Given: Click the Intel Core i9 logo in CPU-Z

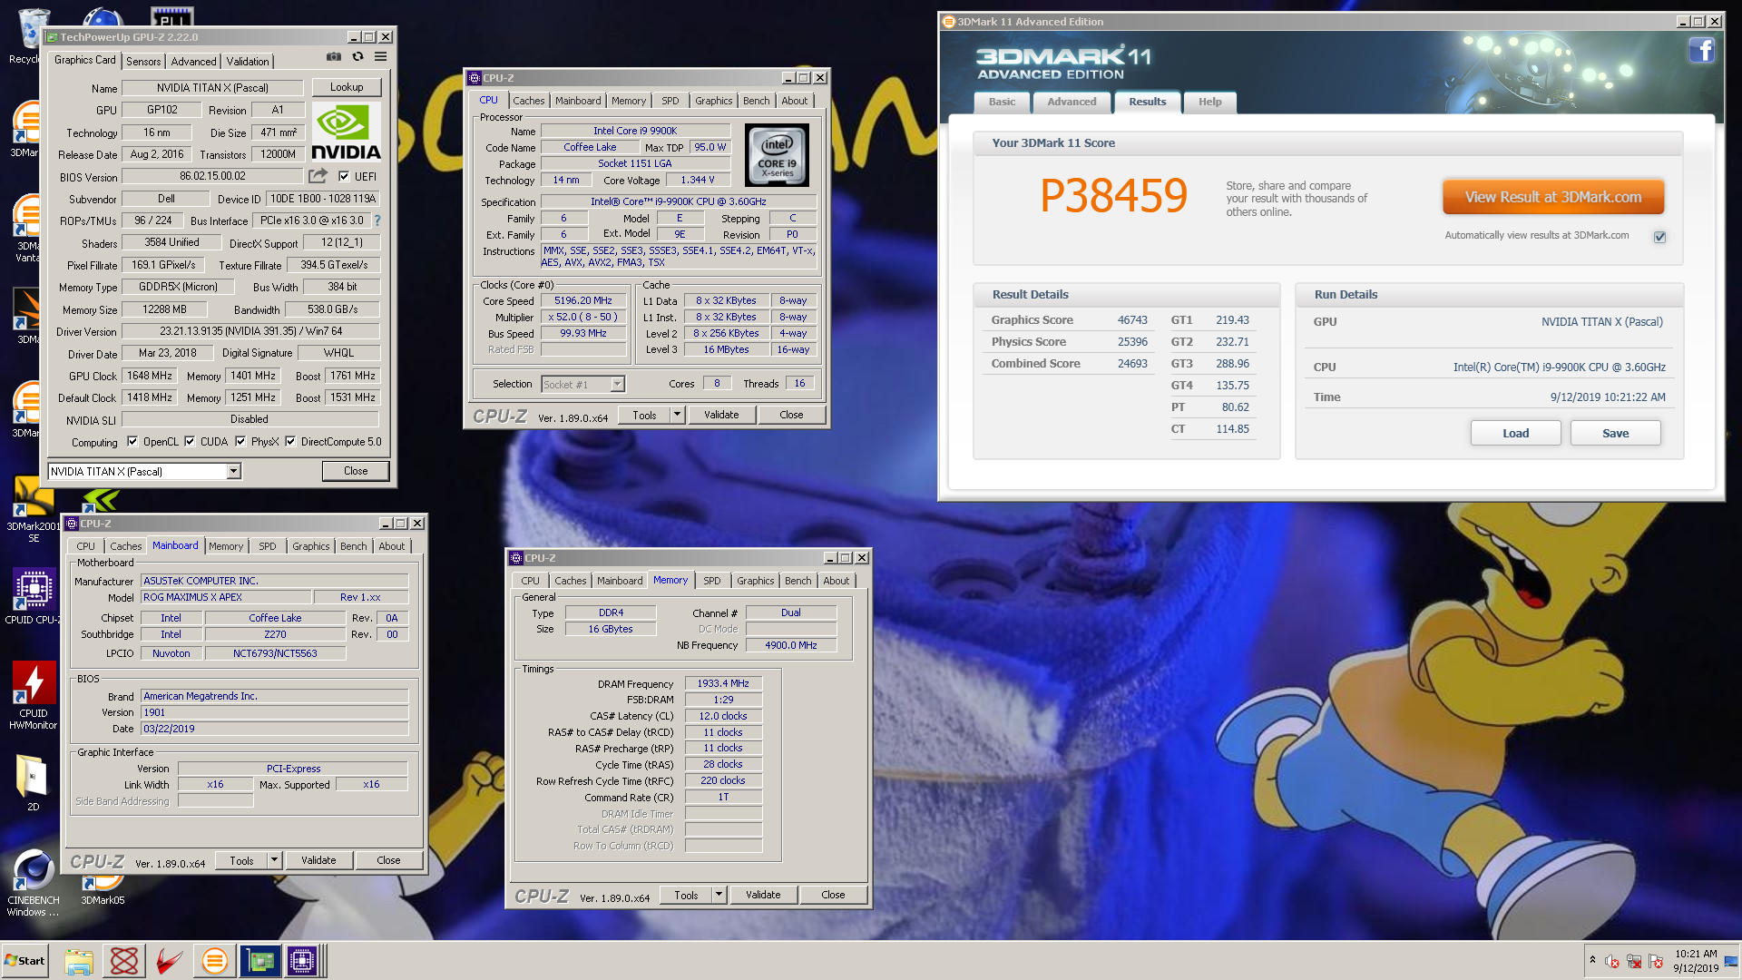Looking at the screenshot, I should coord(777,155).
